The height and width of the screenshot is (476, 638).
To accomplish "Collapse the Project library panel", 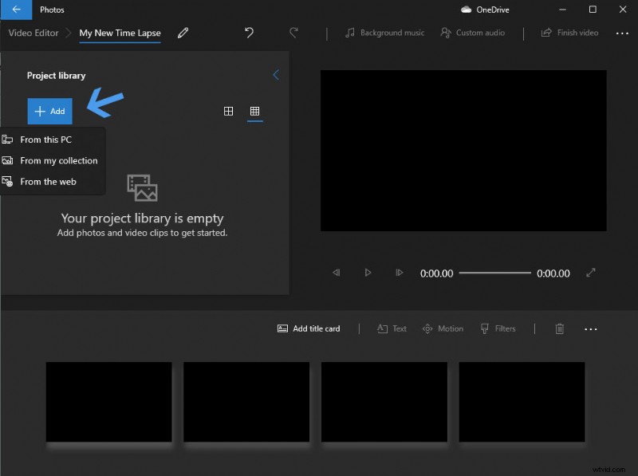I will click(x=276, y=74).
